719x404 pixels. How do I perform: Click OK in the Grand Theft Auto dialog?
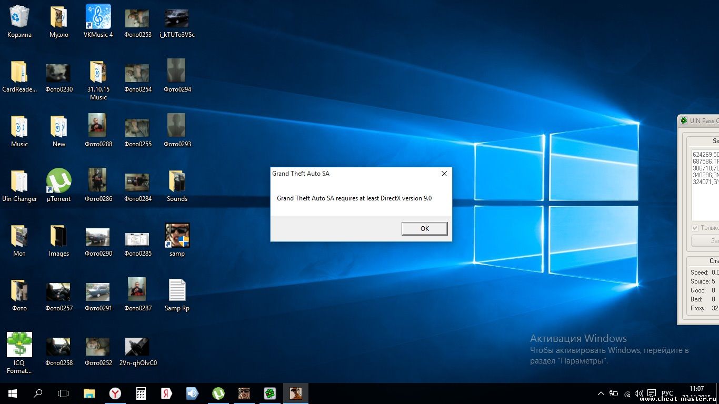[x=424, y=228]
